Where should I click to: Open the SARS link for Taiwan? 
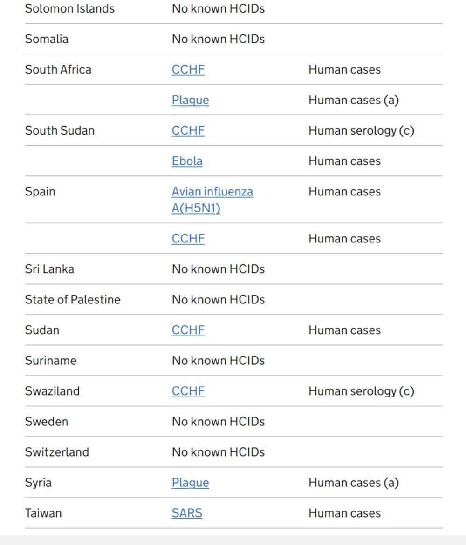187,513
